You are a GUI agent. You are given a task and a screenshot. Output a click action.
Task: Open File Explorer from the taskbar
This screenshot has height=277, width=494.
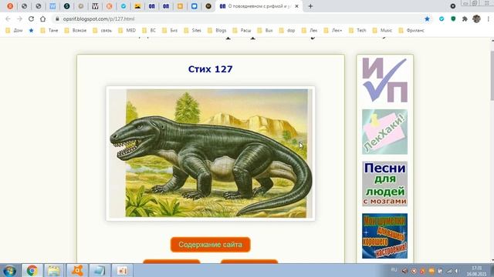click(x=54, y=270)
